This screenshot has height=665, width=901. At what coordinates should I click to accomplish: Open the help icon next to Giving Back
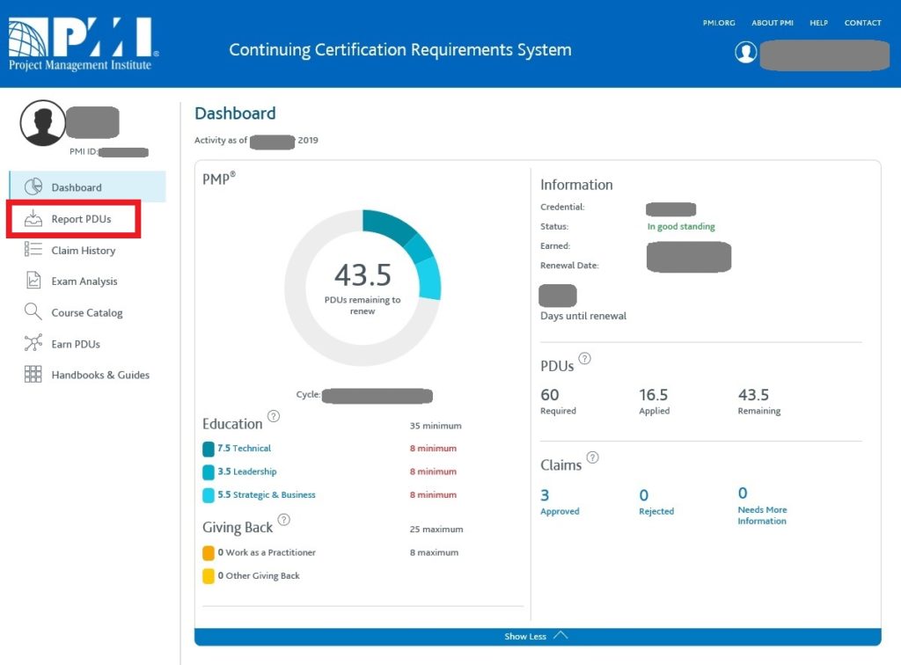(x=284, y=520)
